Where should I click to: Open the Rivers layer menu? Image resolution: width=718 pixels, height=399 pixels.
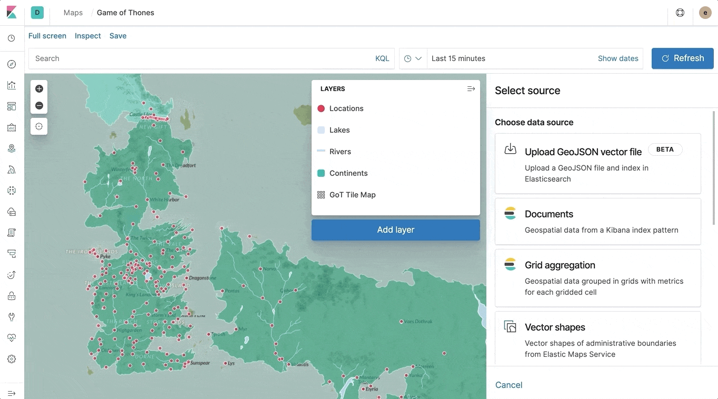click(x=340, y=152)
